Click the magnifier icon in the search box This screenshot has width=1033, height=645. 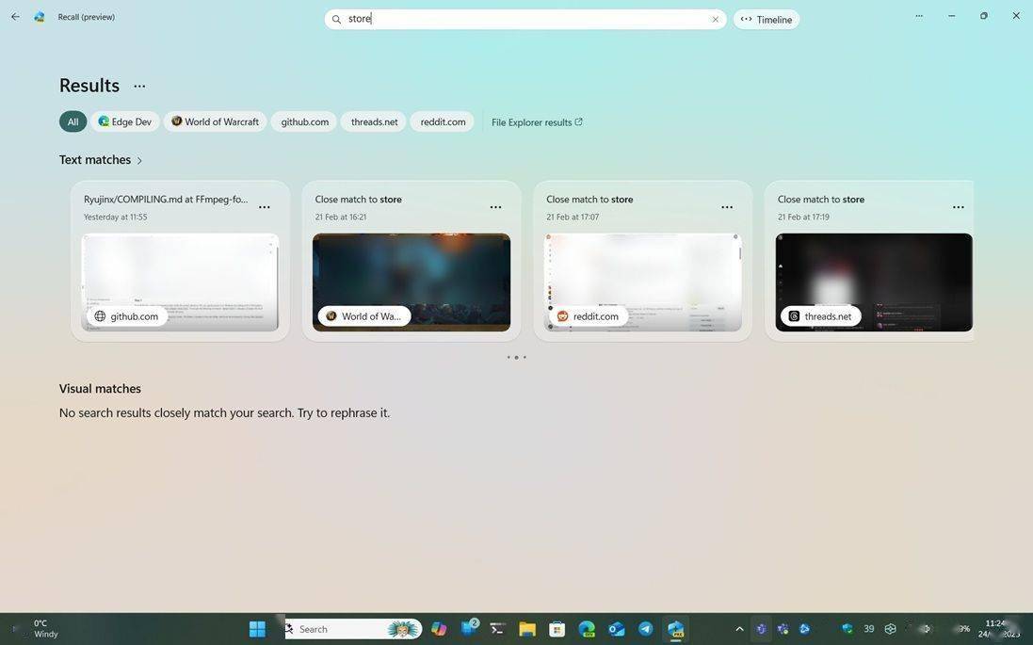[x=336, y=19]
